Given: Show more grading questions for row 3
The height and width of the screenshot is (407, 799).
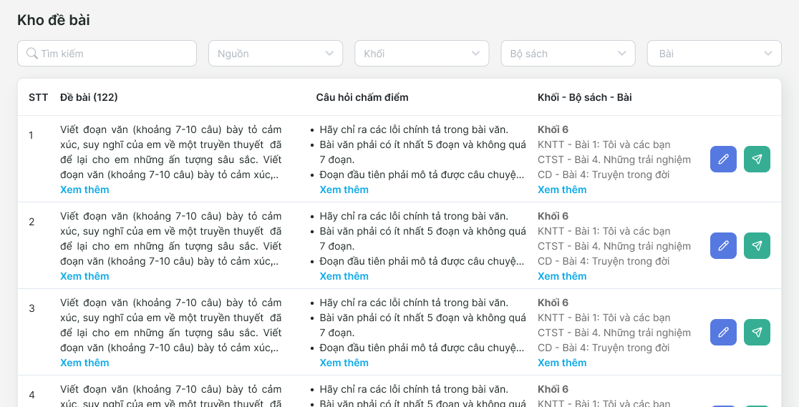Looking at the screenshot, I should (x=344, y=363).
